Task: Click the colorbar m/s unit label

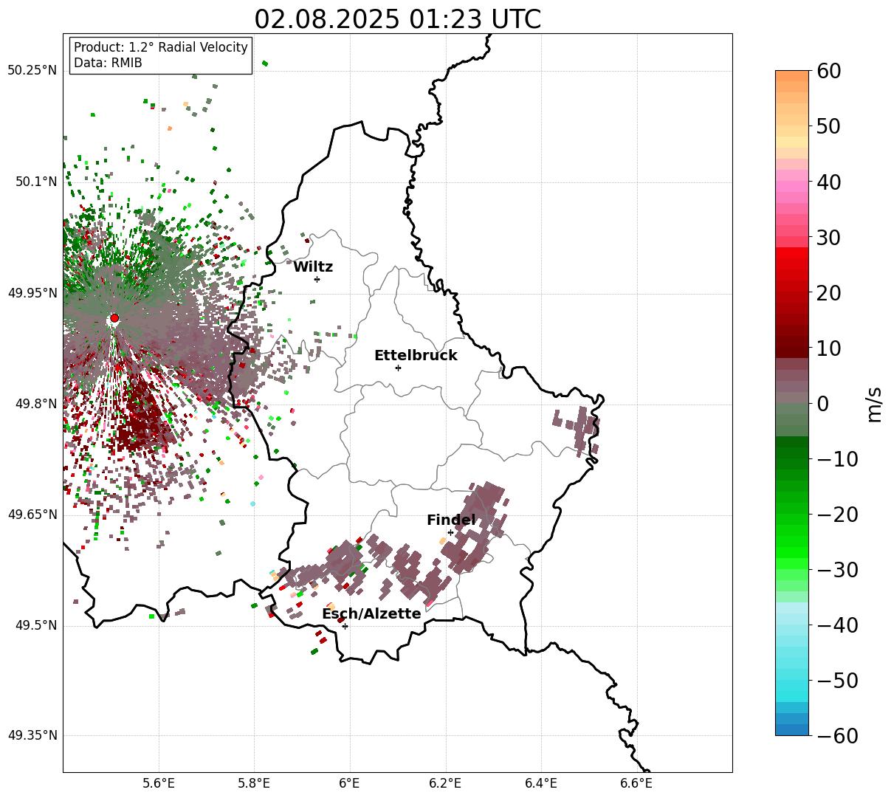Action: click(874, 404)
